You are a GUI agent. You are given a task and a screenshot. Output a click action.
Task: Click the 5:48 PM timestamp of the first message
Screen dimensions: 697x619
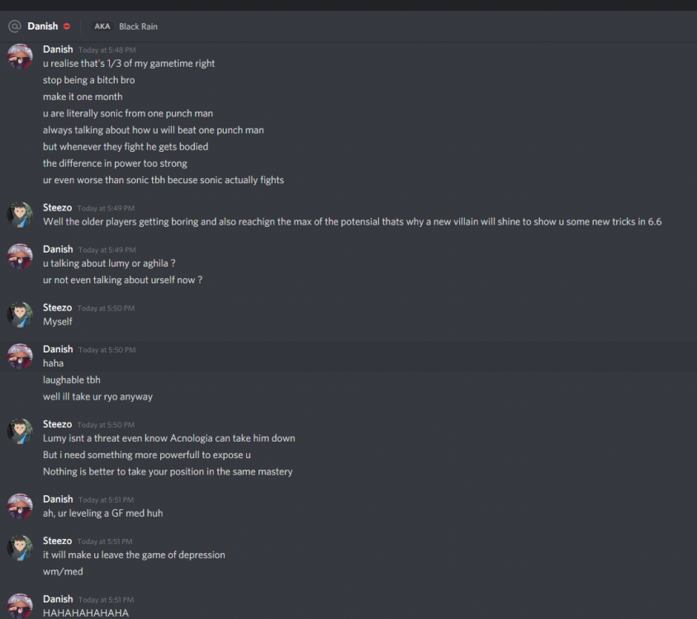tap(106, 50)
